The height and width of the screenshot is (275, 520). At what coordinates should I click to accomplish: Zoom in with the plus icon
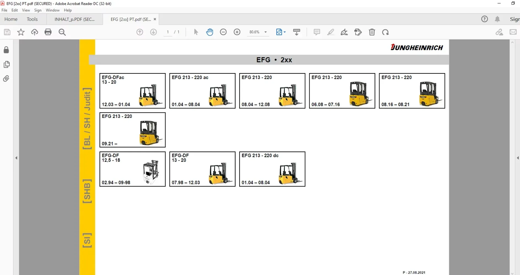(237, 32)
